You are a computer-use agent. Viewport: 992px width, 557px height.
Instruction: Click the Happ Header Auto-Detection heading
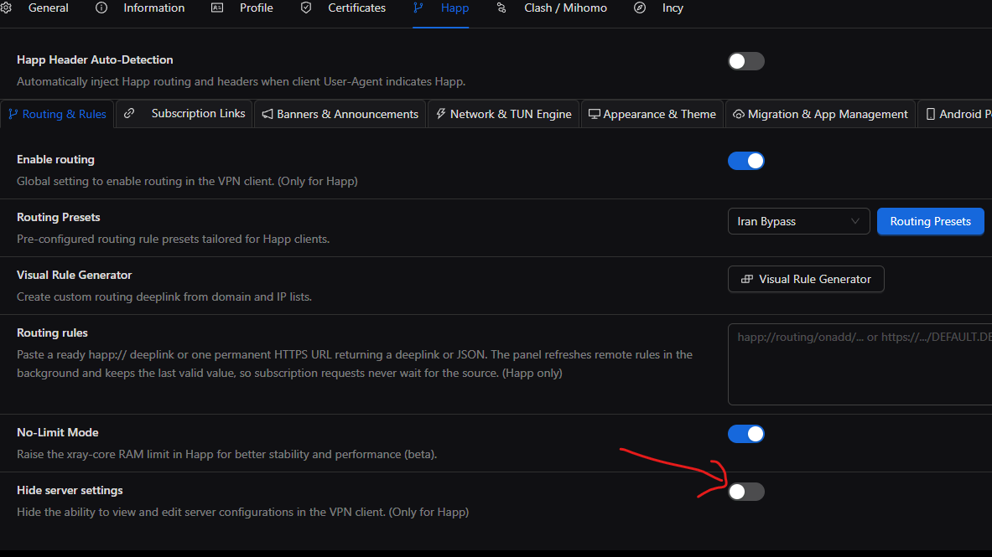coord(95,59)
